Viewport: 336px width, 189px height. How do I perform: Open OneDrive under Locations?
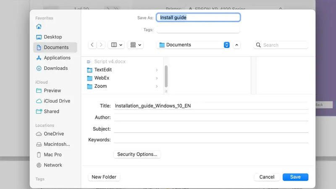[54, 134]
